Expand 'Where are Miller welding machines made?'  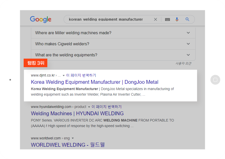pyautogui.click(x=113, y=33)
